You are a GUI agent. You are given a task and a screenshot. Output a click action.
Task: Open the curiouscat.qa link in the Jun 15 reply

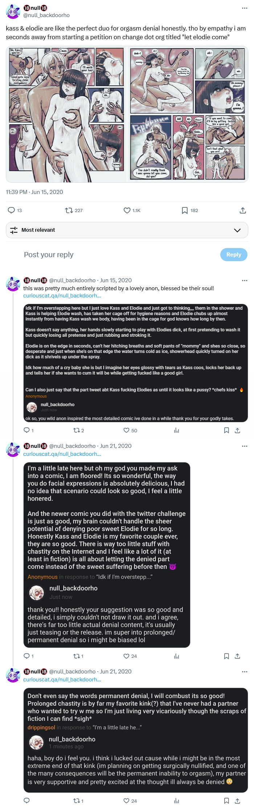pyautogui.click(x=62, y=296)
